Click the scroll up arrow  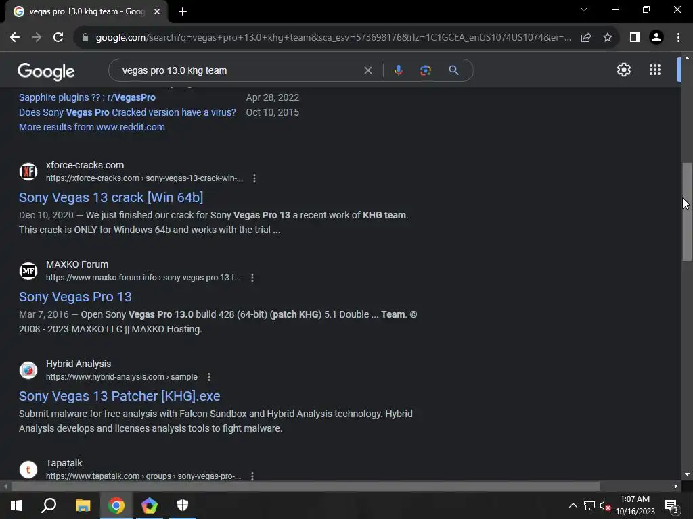click(x=687, y=58)
